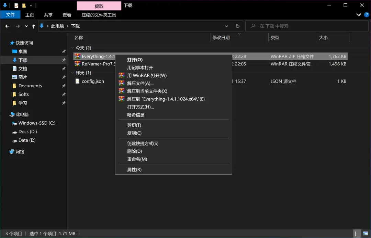Expand the recent locations dropdown arrow

tap(26, 26)
